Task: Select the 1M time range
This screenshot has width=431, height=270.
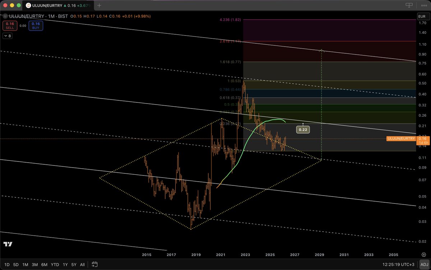Action: [x=25, y=265]
